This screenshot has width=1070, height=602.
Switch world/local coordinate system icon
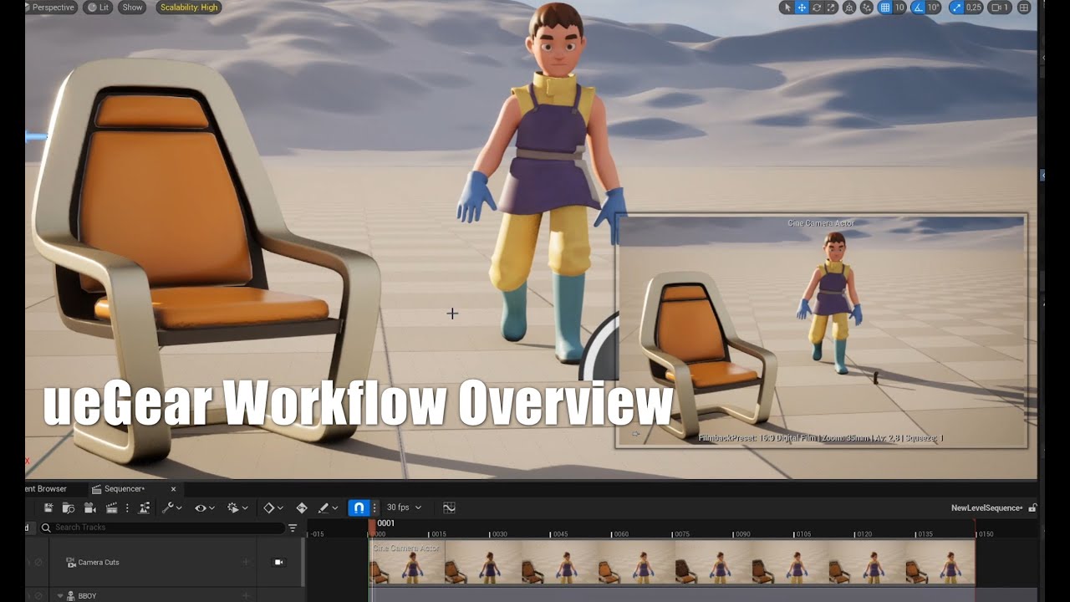click(x=868, y=8)
